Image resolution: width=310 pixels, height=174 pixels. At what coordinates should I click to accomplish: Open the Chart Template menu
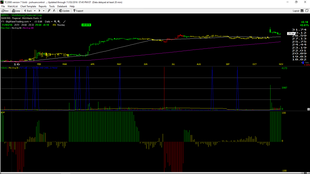(x=28, y=6)
